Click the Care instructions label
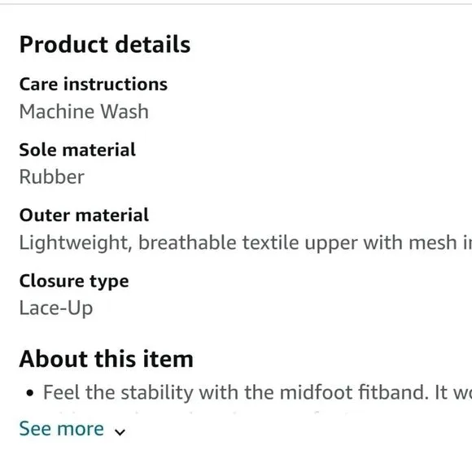472x472 pixels. pyautogui.click(x=94, y=84)
